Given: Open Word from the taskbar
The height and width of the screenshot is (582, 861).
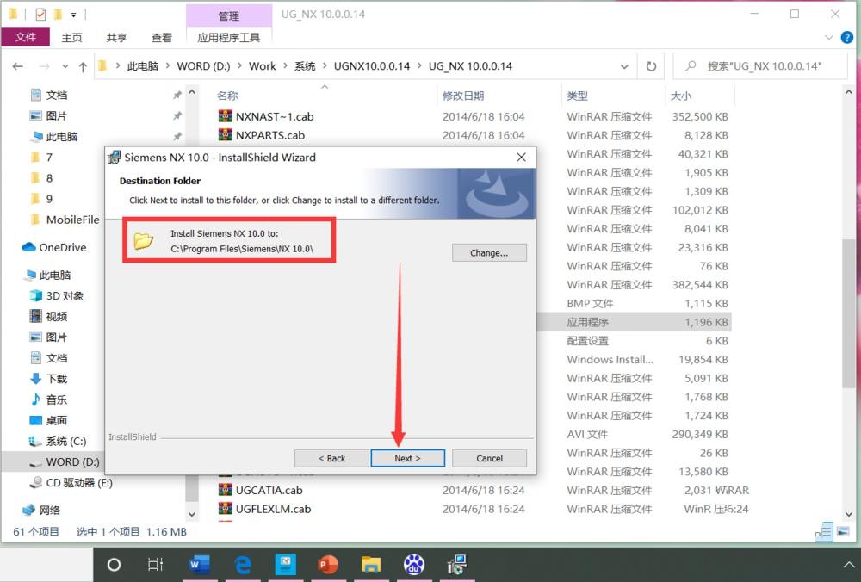Looking at the screenshot, I should tap(199, 565).
